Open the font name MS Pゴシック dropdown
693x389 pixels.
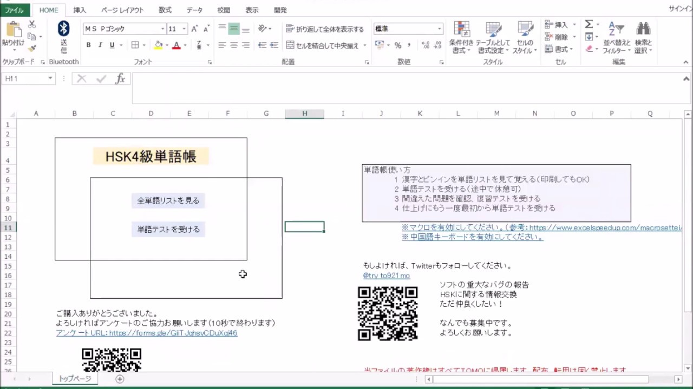(162, 29)
